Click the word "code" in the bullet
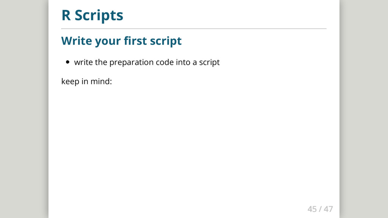This screenshot has height=218, width=388. (x=164, y=62)
